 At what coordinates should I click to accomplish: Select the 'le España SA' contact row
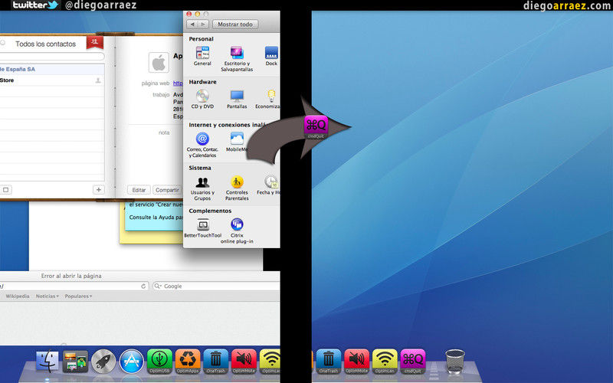pos(52,69)
